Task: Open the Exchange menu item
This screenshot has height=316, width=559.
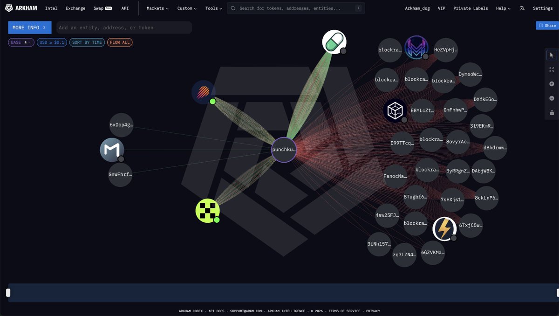Action: [75, 8]
